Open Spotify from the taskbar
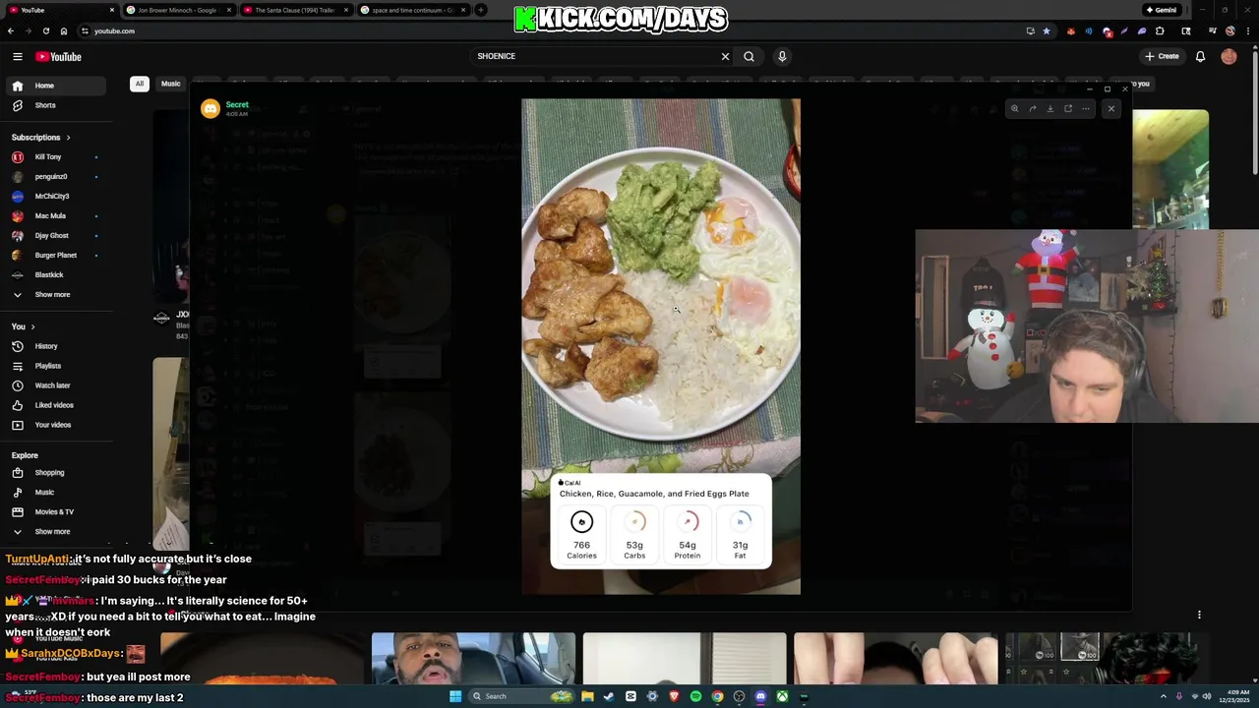1259x708 pixels. tap(695, 696)
